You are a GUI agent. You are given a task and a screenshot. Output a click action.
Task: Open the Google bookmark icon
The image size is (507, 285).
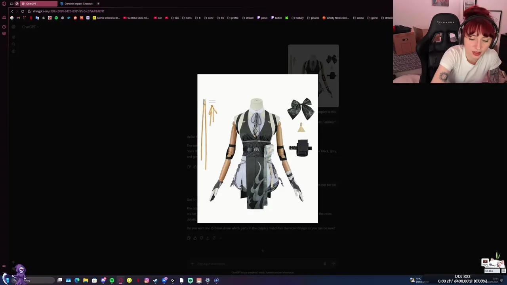[12, 18]
